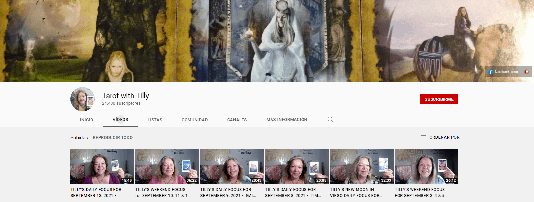Open the Listas tab
The image size is (534, 202).
pyautogui.click(x=155, y=120)
